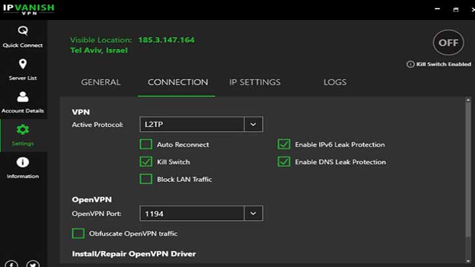This screenshot has width=475, height=267.
Task: Click the IPVanish VPN logo
Action: coord(27,10)
